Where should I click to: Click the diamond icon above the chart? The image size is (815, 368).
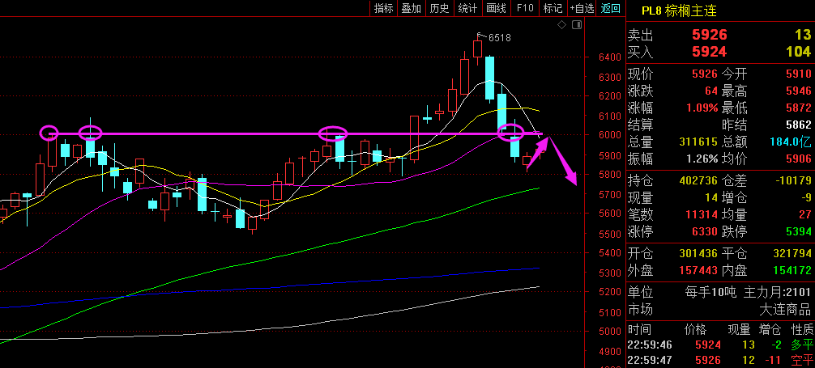(563, 26)
